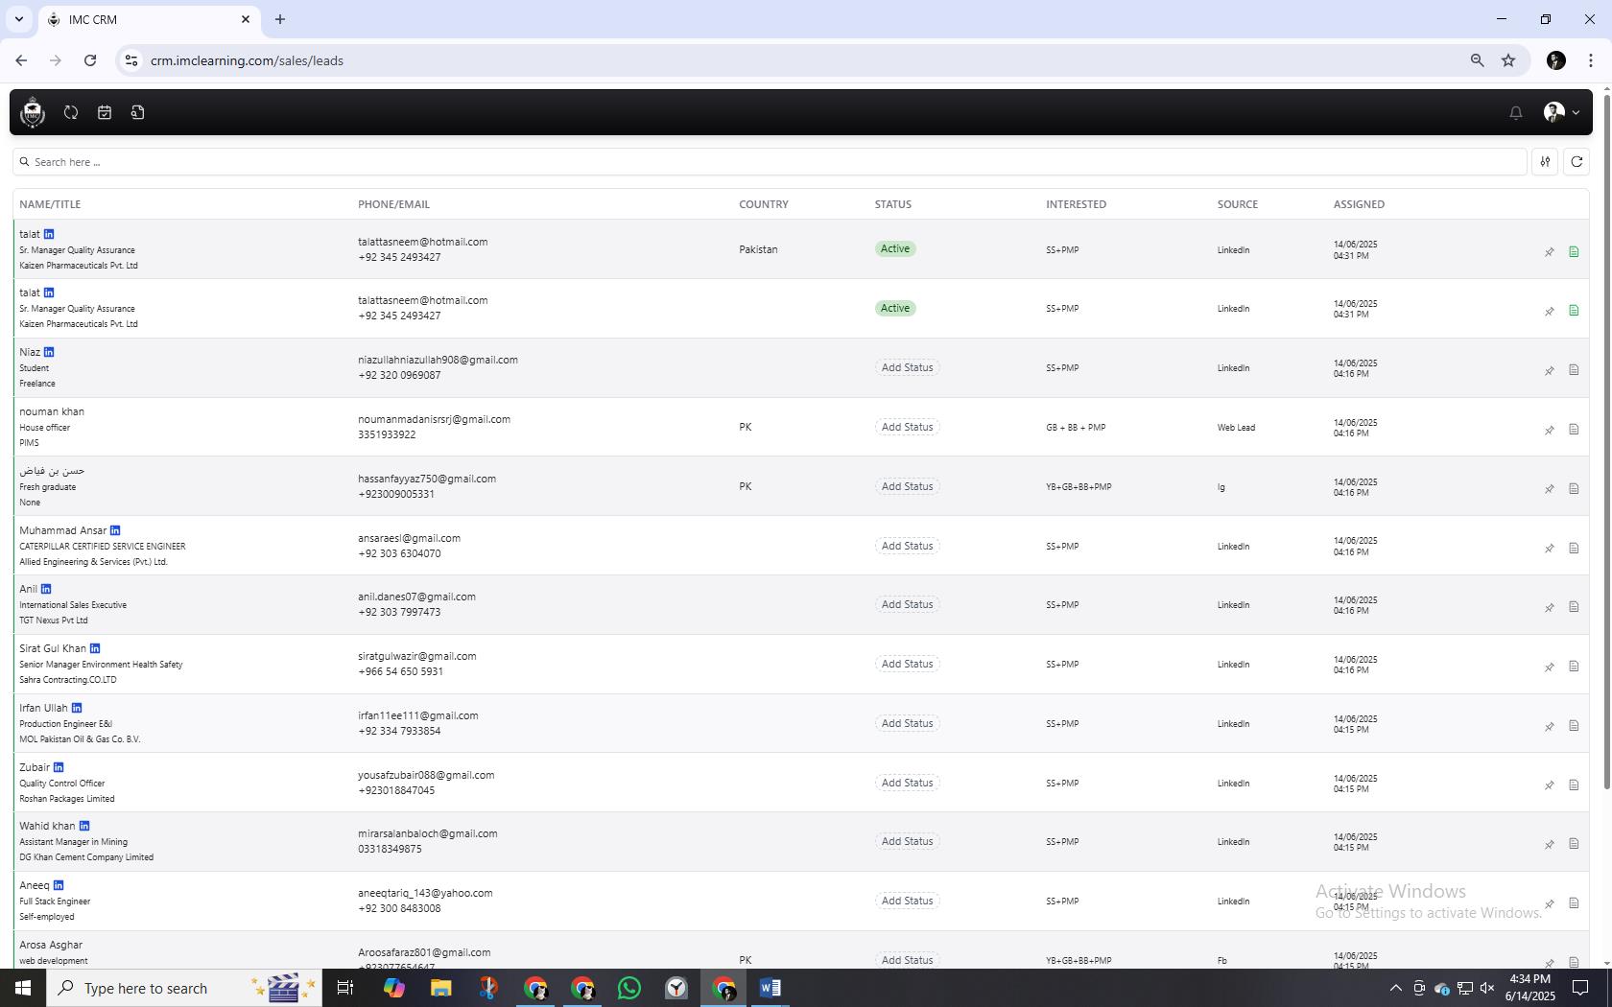This screenshot has height=1007, width=1612.
Task: Click Add Status for Wahid khan
Action: [907, 841]
